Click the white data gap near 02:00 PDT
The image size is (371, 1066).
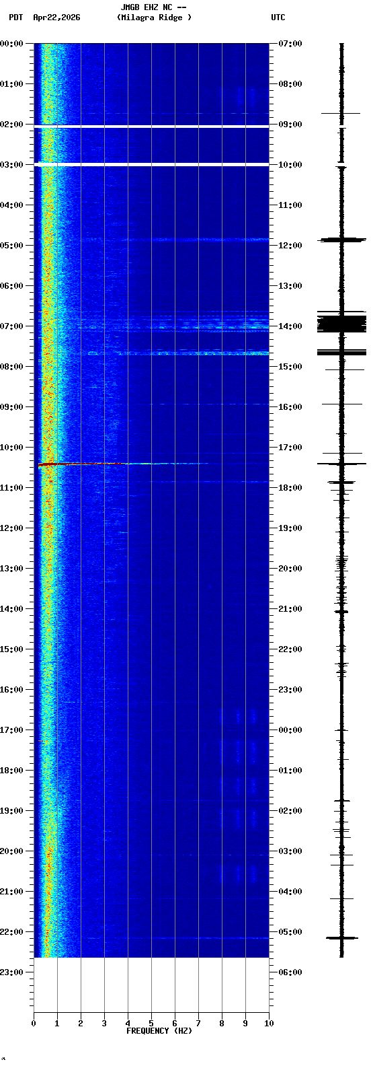151,127
